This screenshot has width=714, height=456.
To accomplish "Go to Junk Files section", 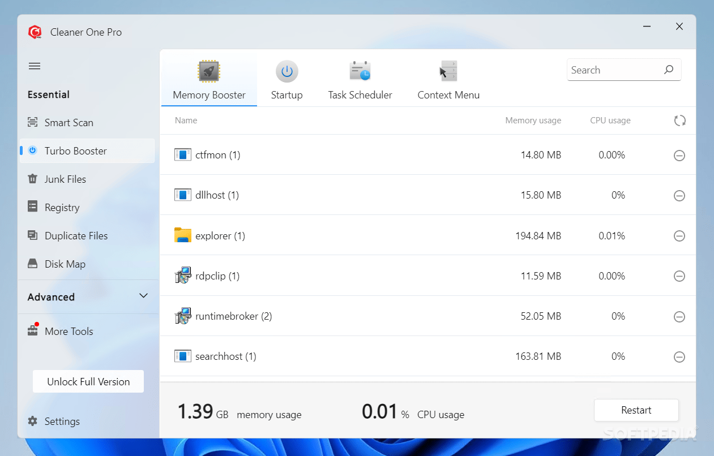I will click(x=87, y=179).
